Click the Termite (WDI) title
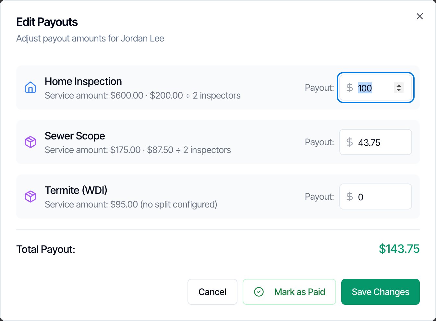The image size is (436, 321). [x=76, y=190]
